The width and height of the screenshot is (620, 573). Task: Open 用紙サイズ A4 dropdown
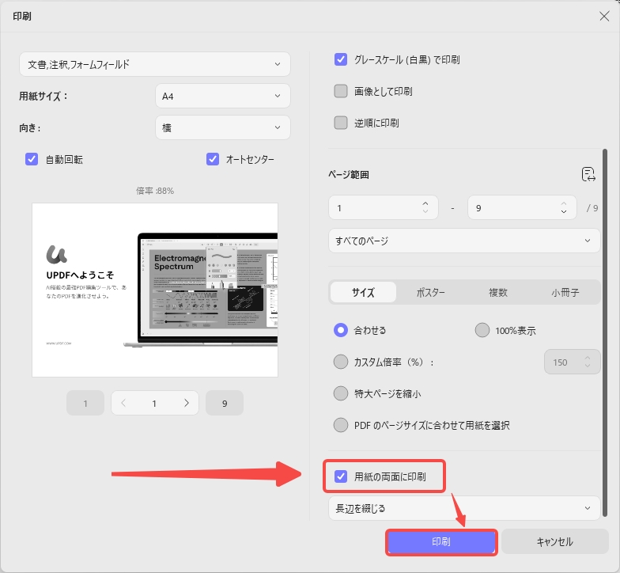[223, 96]
